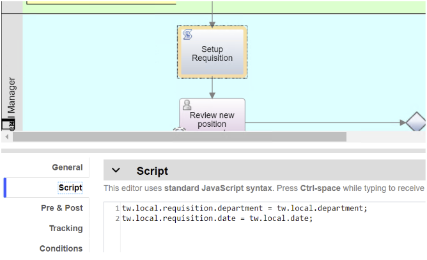Collapse the Script section chevron

click(x=116, y=170)
